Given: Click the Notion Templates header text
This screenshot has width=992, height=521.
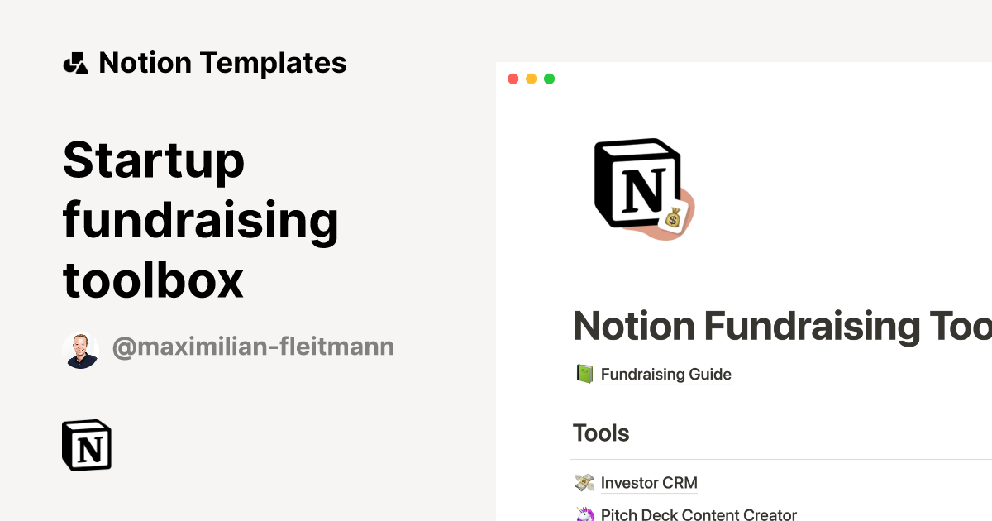Looking at the screenshot, I should [x=223, y=62].
